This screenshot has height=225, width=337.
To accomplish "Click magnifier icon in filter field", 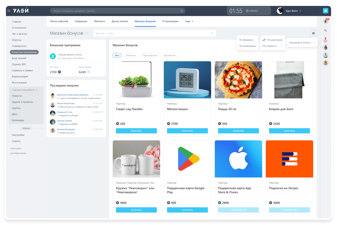I will pos(212,33).
